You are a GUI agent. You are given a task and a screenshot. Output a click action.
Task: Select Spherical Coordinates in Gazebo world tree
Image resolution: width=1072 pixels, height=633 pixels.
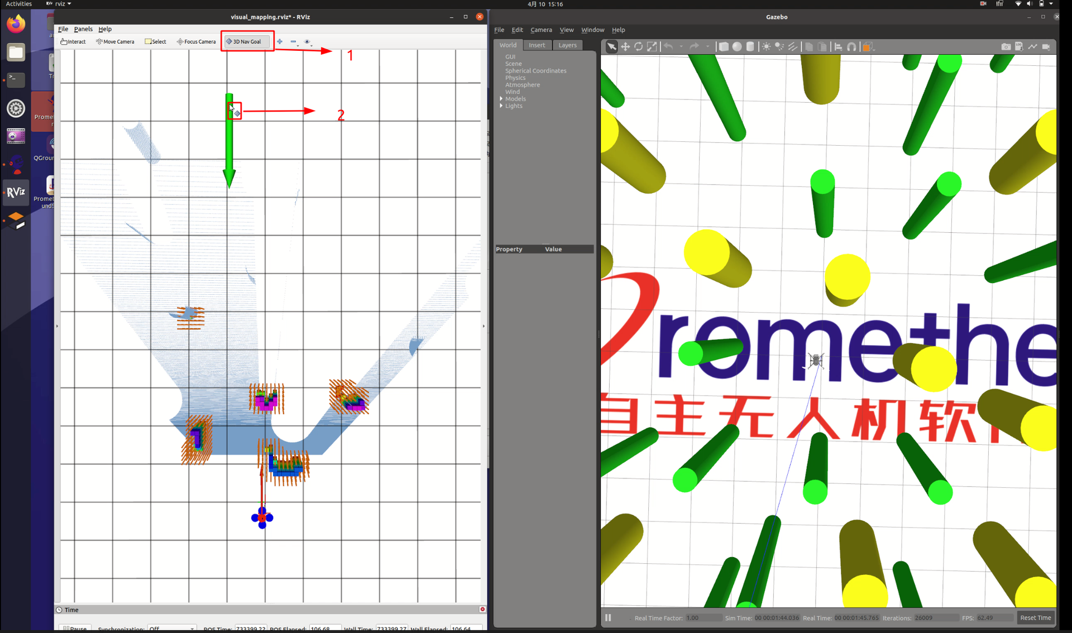pos(535,71)
